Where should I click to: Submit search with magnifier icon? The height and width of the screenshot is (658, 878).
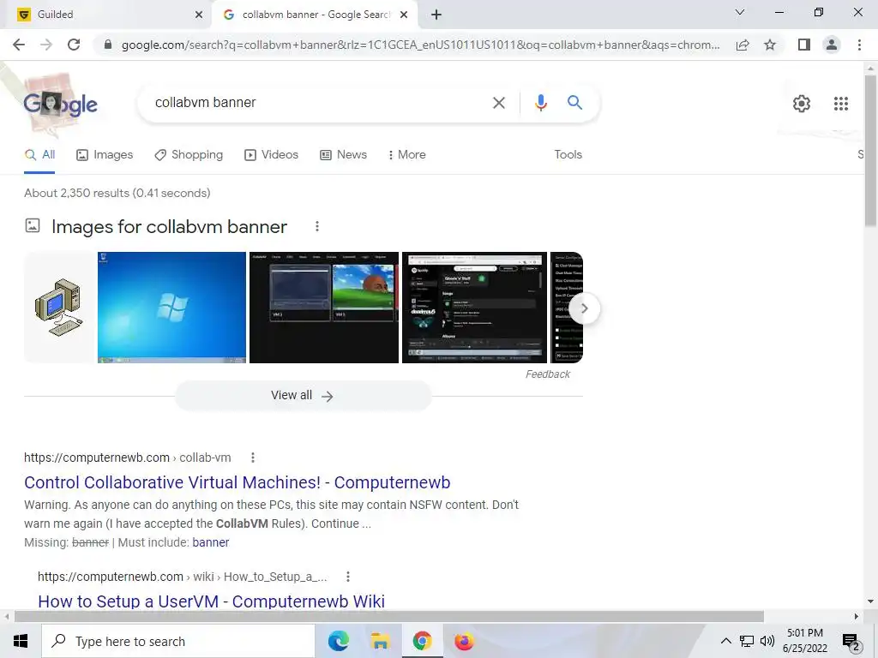574,103
